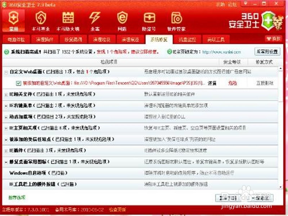Collapse the 自定义Web桌面 category
The image size is (288, 216).
(6, 72)
